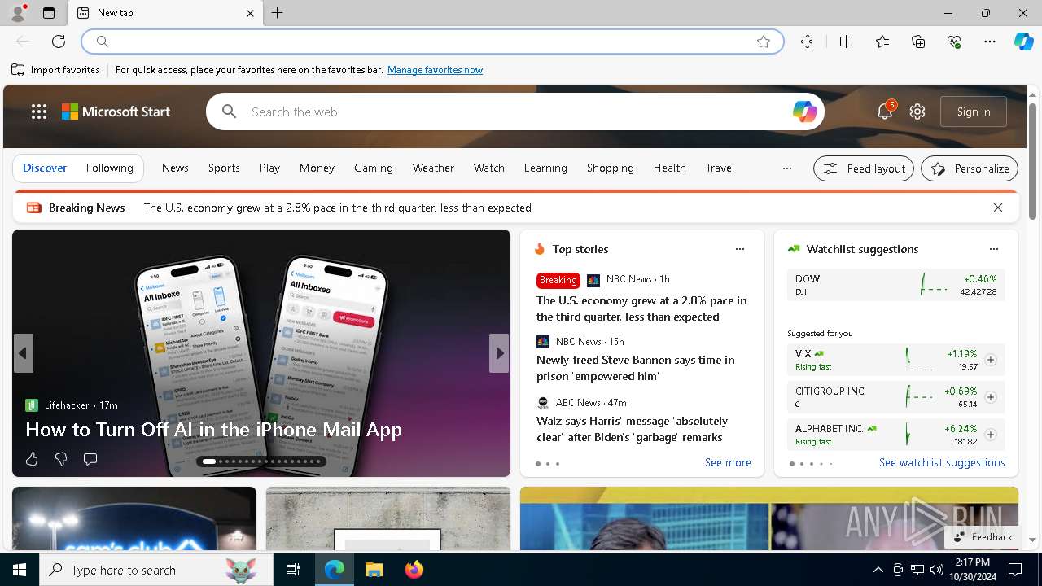Screen dimensions: 1042x586
Task: Show the next carousel story
Action: click(x=499, y=353)
